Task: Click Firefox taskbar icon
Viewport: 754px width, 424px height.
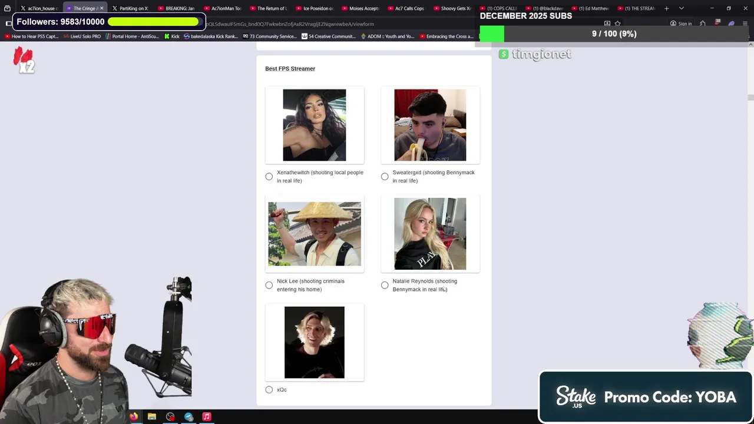Action: [x=134, y=417]
